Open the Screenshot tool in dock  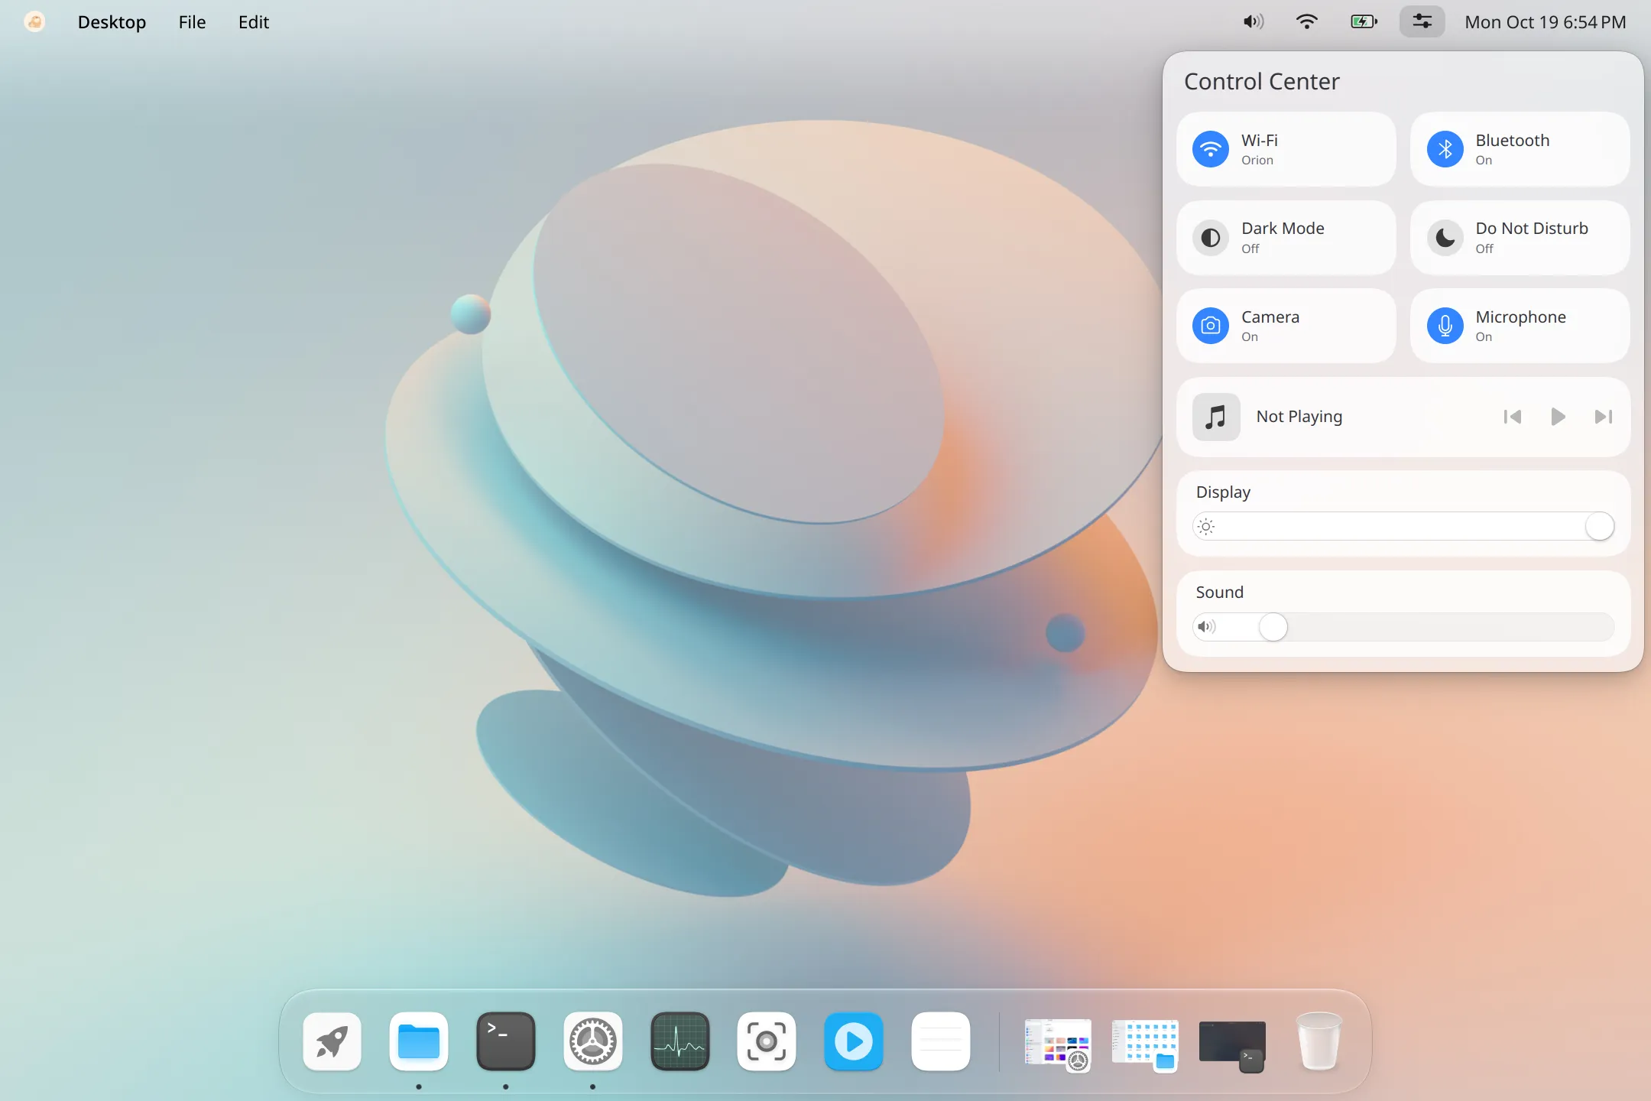[767, 1041]
